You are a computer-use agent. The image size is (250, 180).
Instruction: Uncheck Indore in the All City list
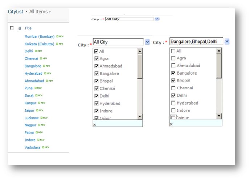[x=96, y=111]
